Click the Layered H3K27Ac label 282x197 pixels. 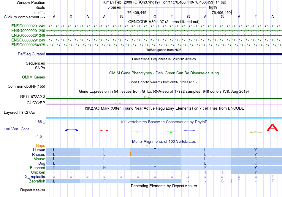click(19, 113)
